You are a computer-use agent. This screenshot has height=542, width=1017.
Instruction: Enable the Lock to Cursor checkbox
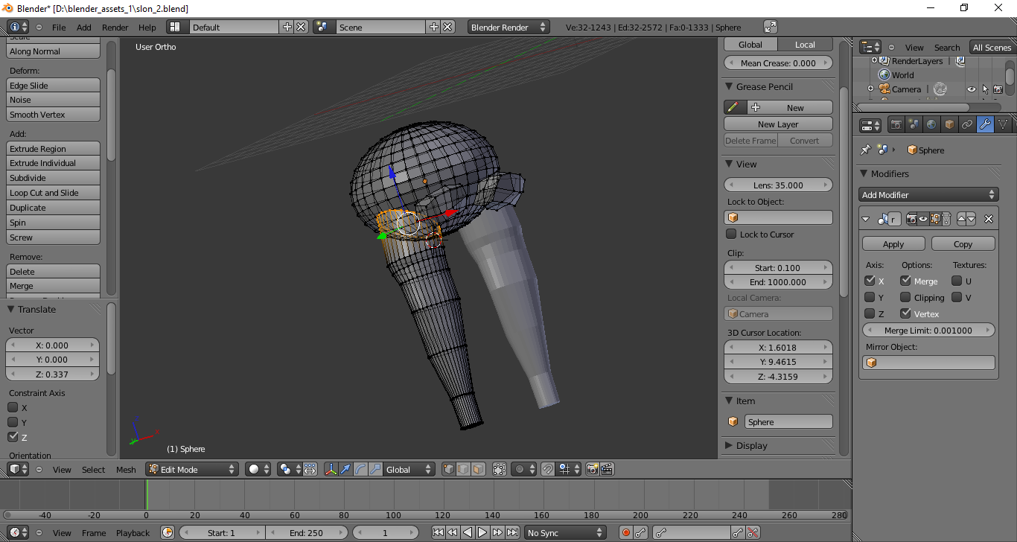click(x=731, y=235)
